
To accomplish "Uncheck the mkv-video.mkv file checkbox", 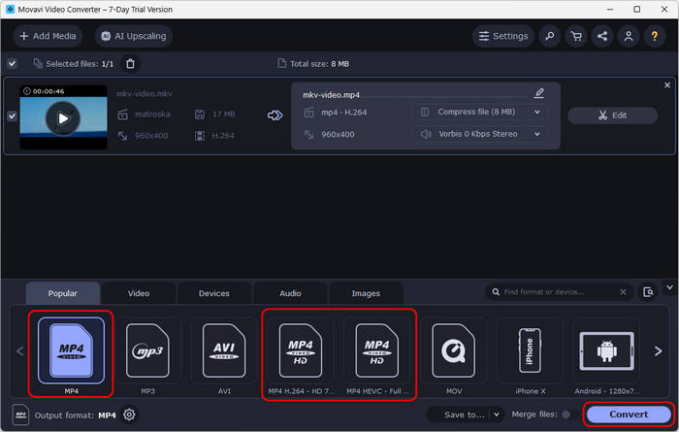I will point(12,116).
